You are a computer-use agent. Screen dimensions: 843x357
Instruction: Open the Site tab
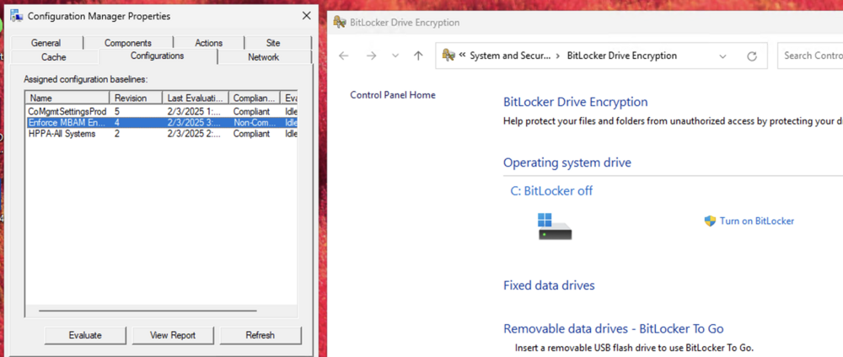coord(273,43)
